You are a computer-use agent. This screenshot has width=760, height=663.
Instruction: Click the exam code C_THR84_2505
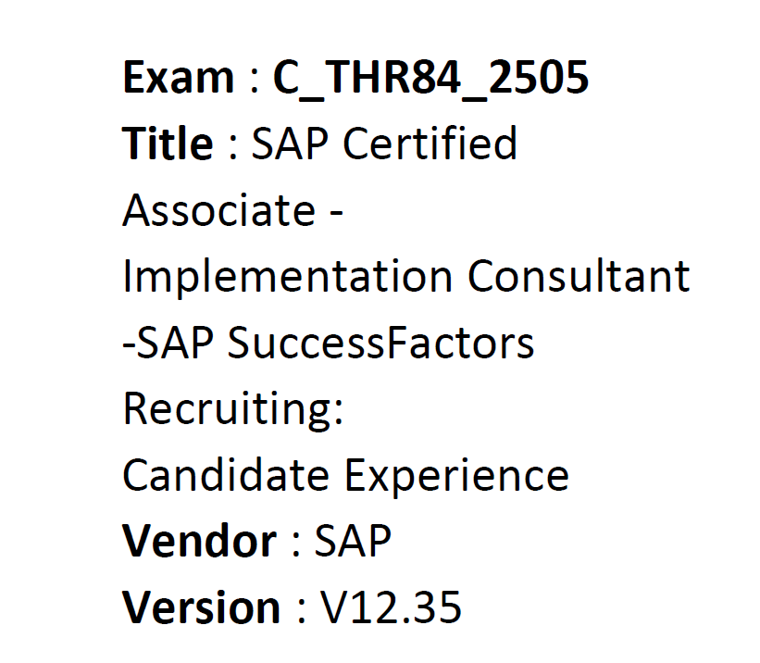tap(430, 80)
